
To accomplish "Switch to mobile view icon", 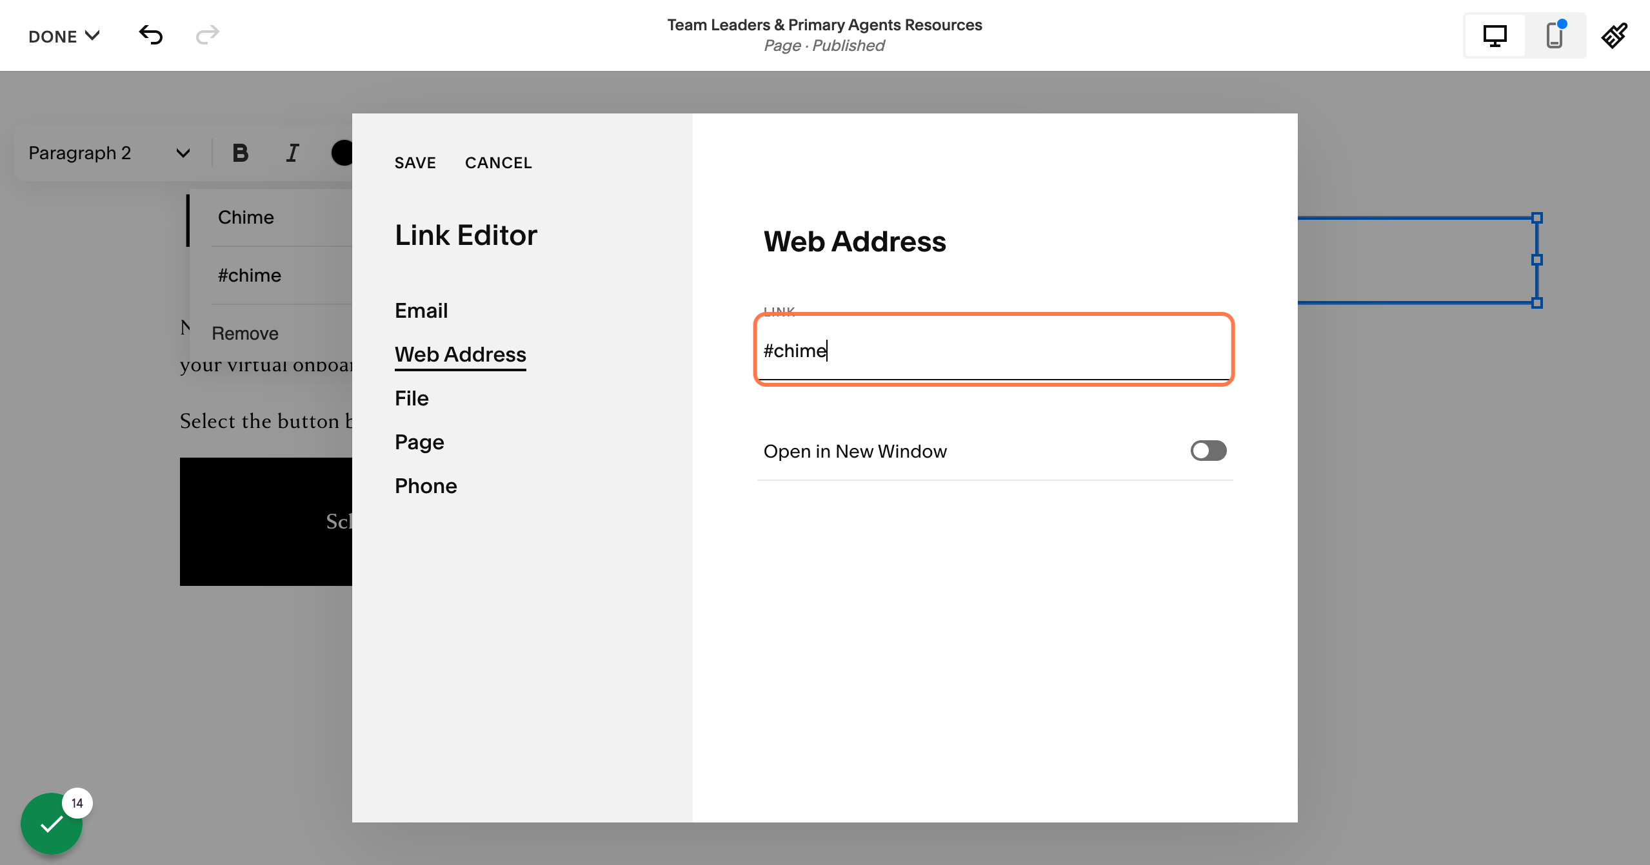I will [1555, 36].
